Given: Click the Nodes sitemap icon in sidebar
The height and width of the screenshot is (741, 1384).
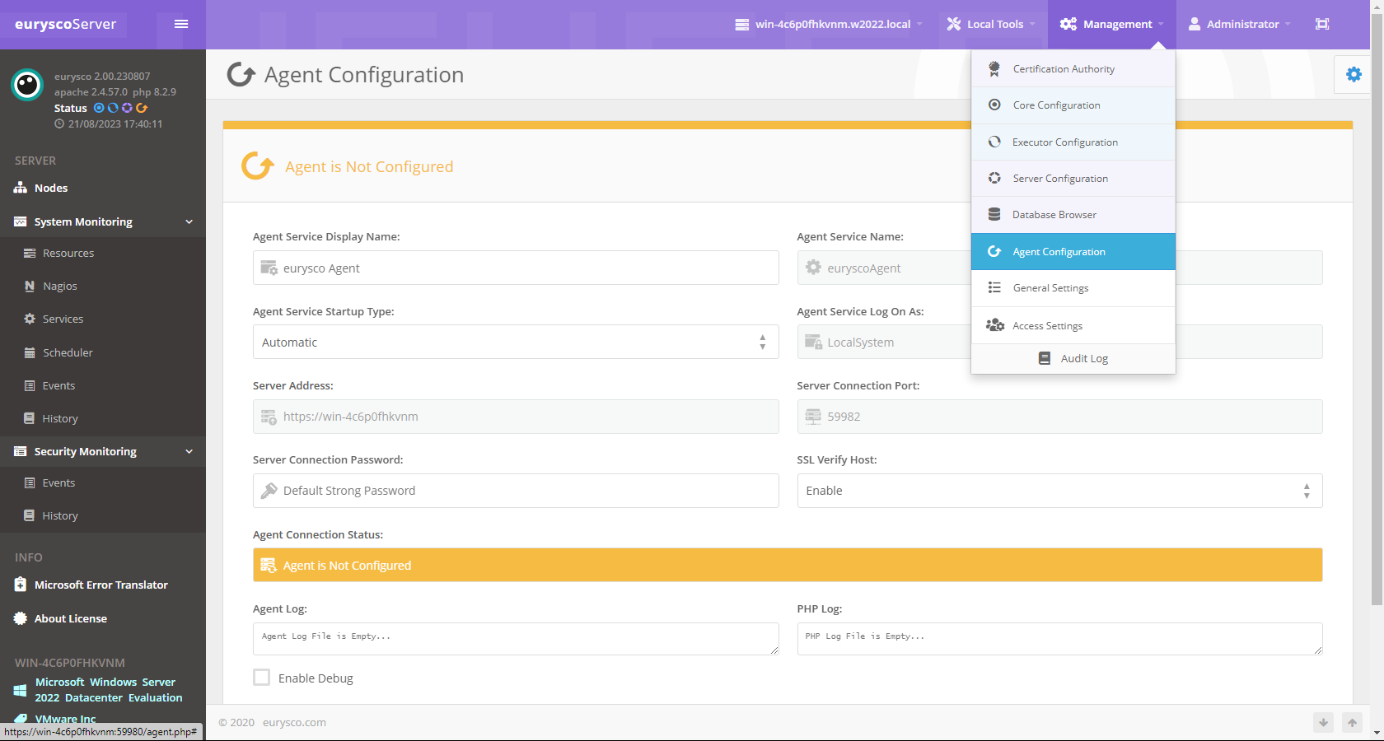Looking at the screenshot, I should pyautogui.click(x=21, y=188).
